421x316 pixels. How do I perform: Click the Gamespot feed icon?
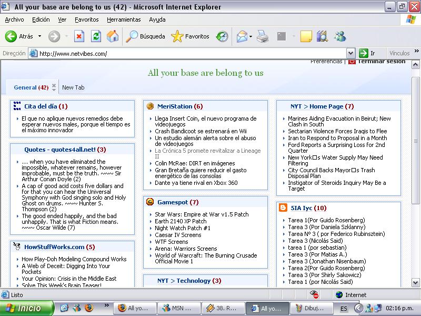[150, 202]
